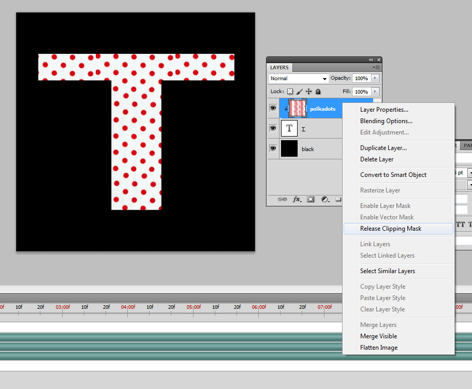Choose Release Clipping Mask from context menu
Image resolution: width=472 pixels, height=389 pixels.
point(391,229)
